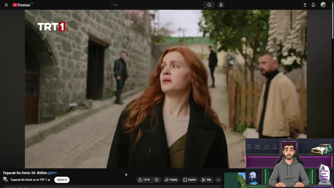Open the recommended video thumbnail below the player
The image size is (334, 188).
point(235,180)
